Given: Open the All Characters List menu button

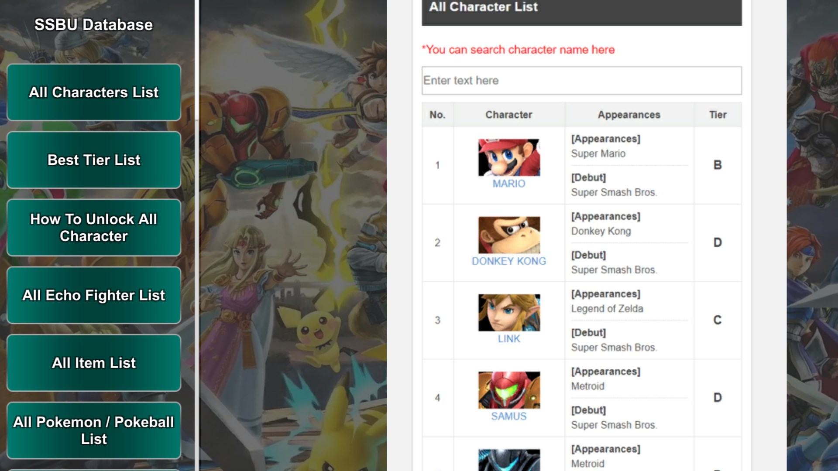Looking at the screenshot, I should point(94,92).
